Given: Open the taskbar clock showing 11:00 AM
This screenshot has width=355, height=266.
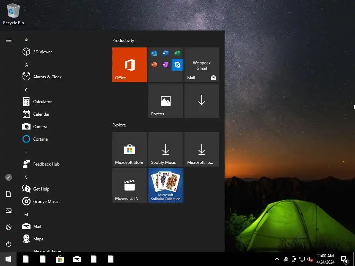Looking at the screenshot, I should (325, 259).
